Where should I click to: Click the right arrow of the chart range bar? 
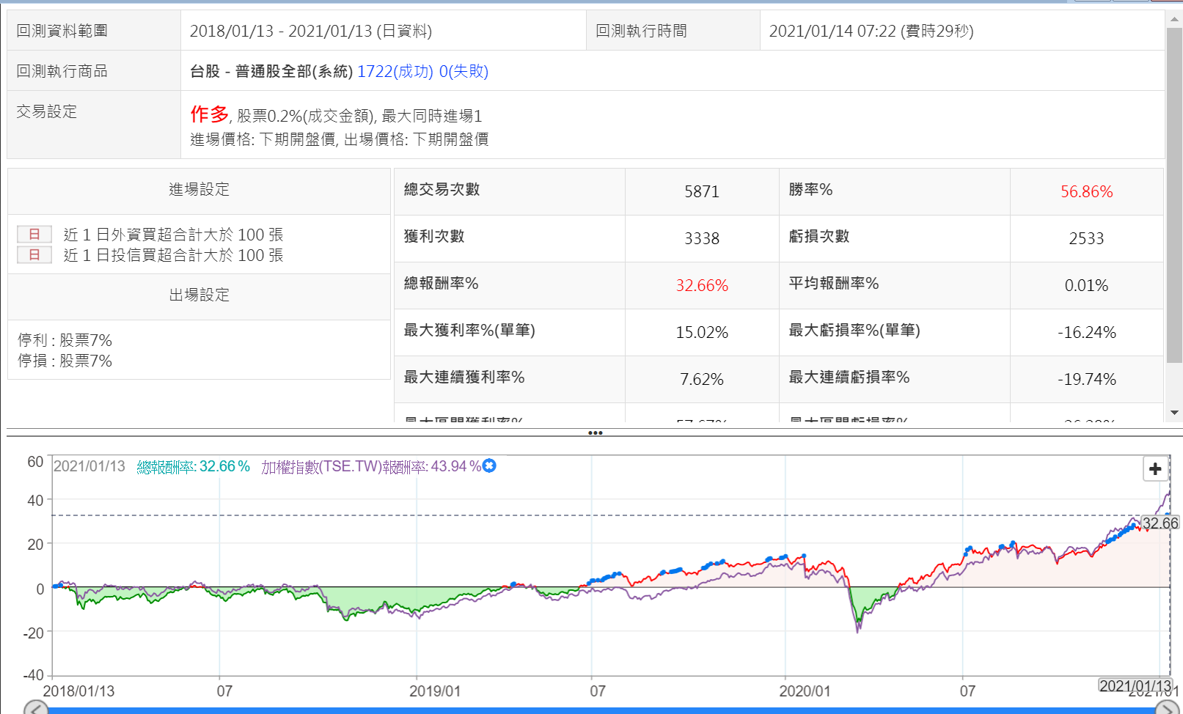click(x=1167, y=708)
